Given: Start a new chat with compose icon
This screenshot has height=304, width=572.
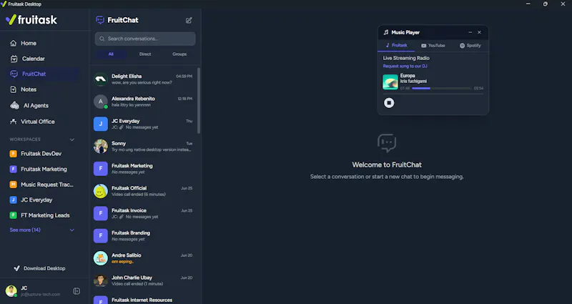Looking at the screenshot, I should click(x=189, y=21).
